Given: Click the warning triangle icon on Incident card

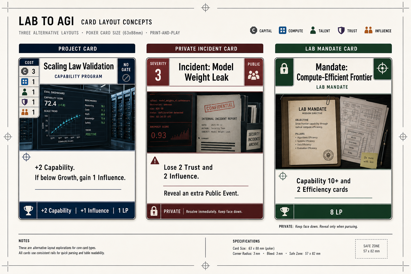Looking at the screenshot, I should 155,161.
